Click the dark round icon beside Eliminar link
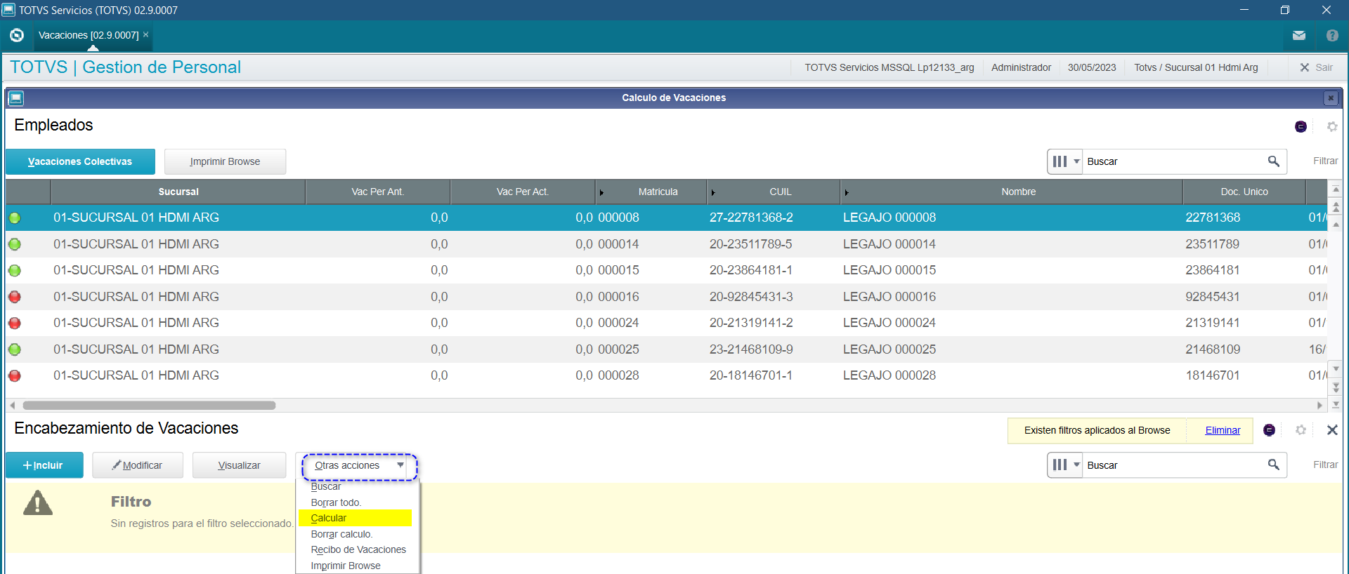The width and height of the screenshot is (1349, 574). [x=1269, y=430]
